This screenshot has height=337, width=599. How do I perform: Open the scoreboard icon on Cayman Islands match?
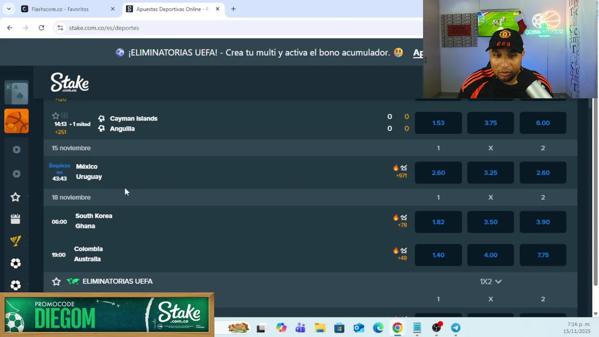pos(65,116)
